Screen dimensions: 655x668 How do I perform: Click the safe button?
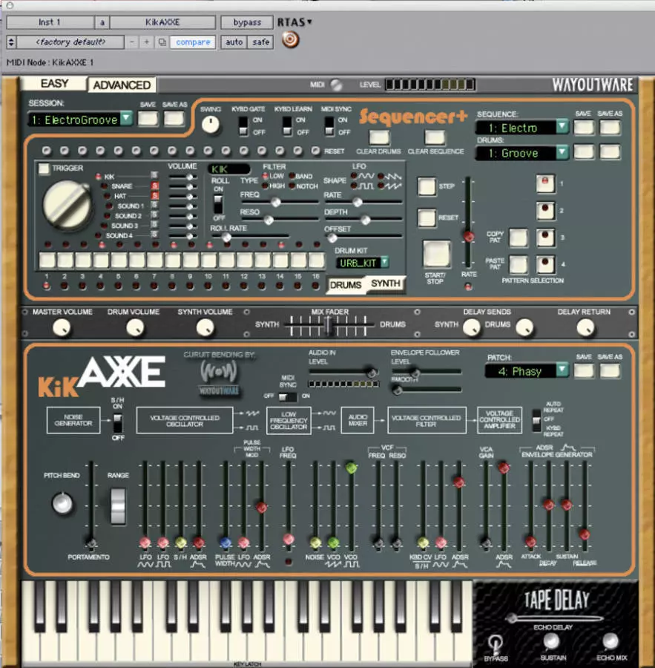(260, 42)
